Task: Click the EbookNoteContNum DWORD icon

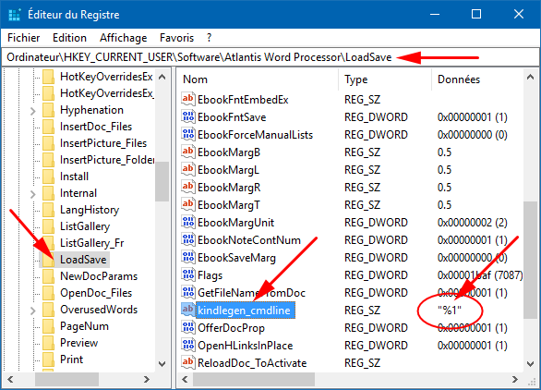Action: [187, 239]
